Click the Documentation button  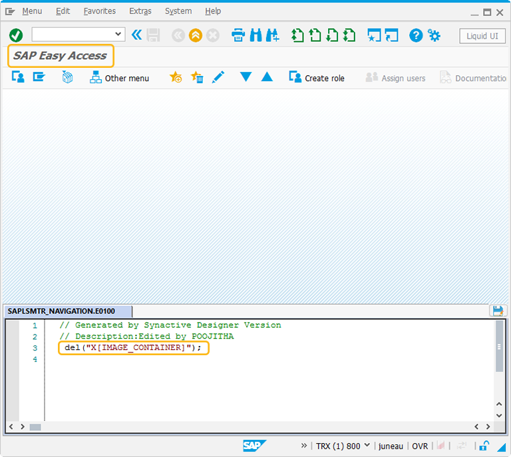click(473, 78)
